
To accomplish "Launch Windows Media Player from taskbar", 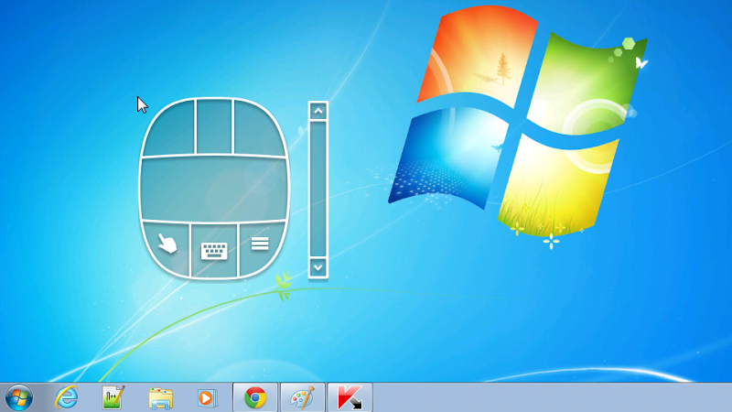I will point(208,397).
